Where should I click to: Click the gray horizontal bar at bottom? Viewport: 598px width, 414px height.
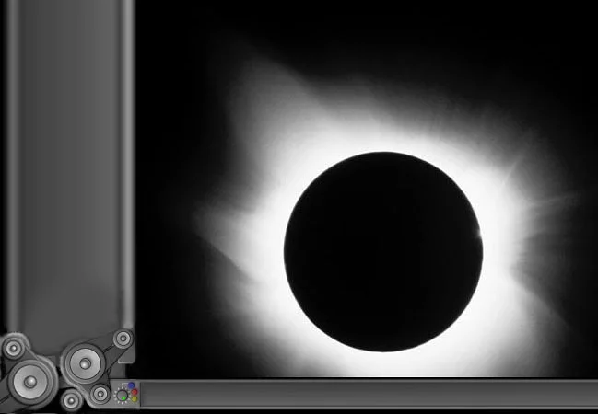[369, 394]
